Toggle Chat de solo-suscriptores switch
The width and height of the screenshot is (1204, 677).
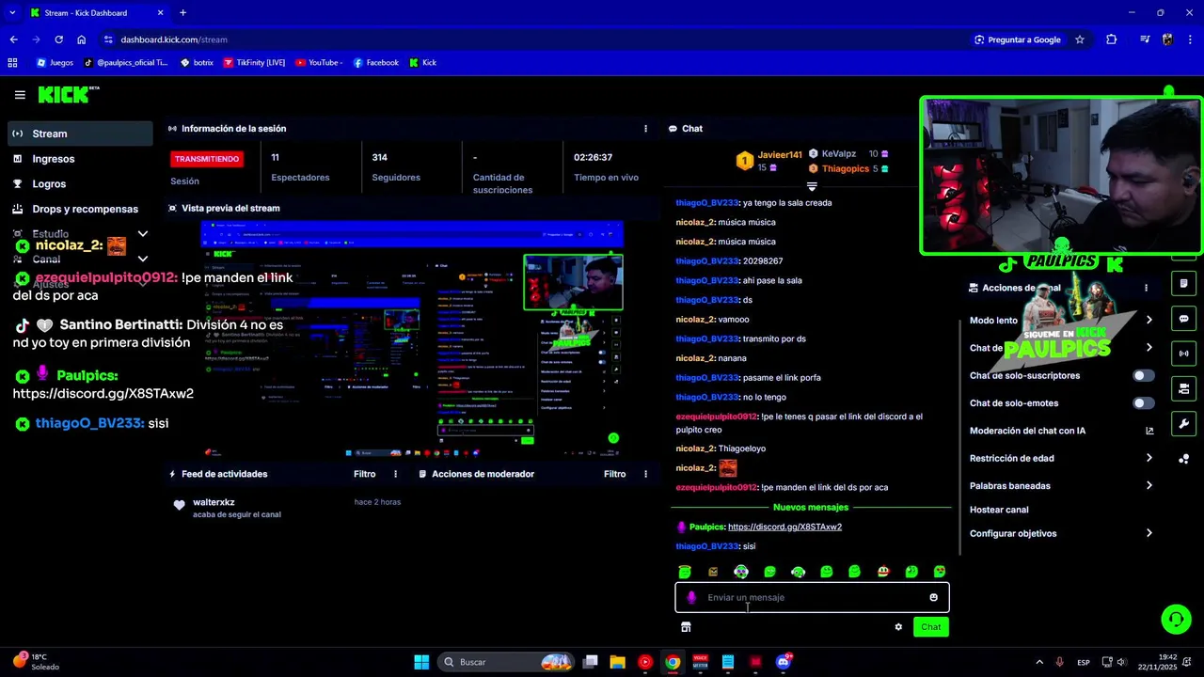1143,375
